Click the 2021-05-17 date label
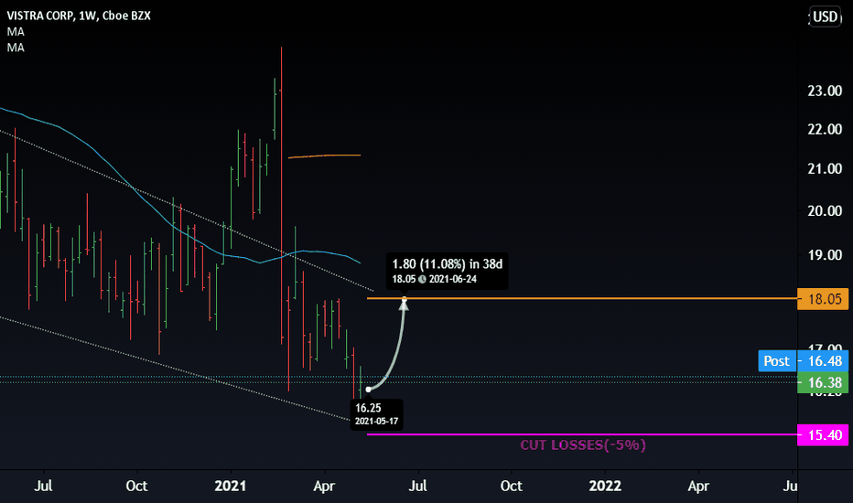Screen dimensions: 853x503 (x=376, y=422)
